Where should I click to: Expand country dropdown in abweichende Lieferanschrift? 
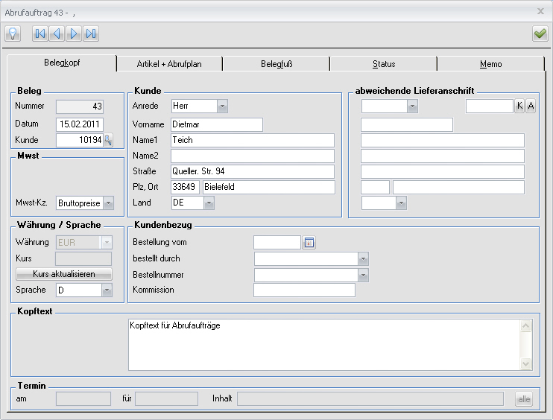tap(401, 203)
